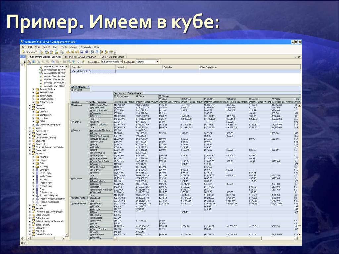Close the active document tab with its X
This screenshot has width=339, height=254.
299,57
